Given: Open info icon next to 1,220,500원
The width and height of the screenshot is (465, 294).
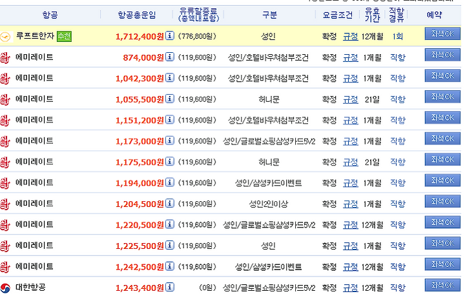Looking at the screenshot, I should click(x=170, y=224).
